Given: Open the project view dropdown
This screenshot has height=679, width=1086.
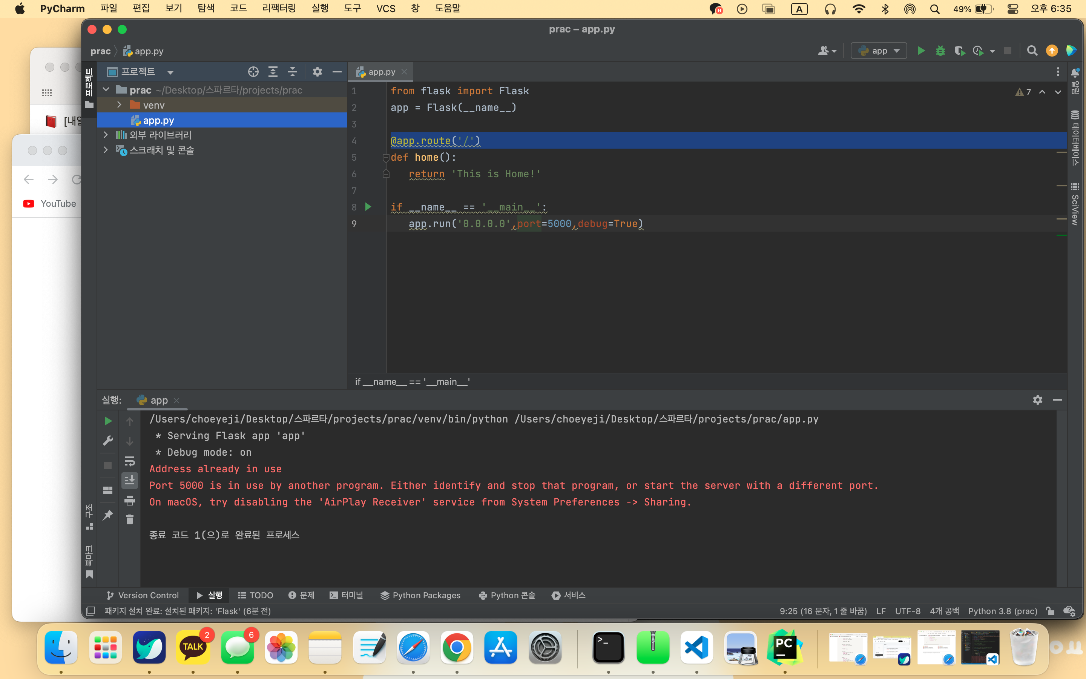Looking at the screenshot, I should (170, 72).
